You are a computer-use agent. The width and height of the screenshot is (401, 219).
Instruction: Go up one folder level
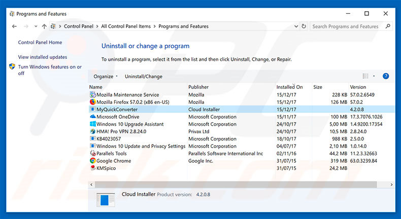44,26
